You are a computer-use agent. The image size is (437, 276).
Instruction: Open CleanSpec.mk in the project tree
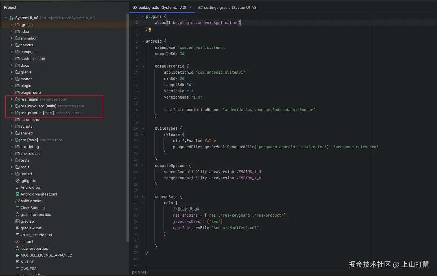pyautogui.click(x=33, y=208)
